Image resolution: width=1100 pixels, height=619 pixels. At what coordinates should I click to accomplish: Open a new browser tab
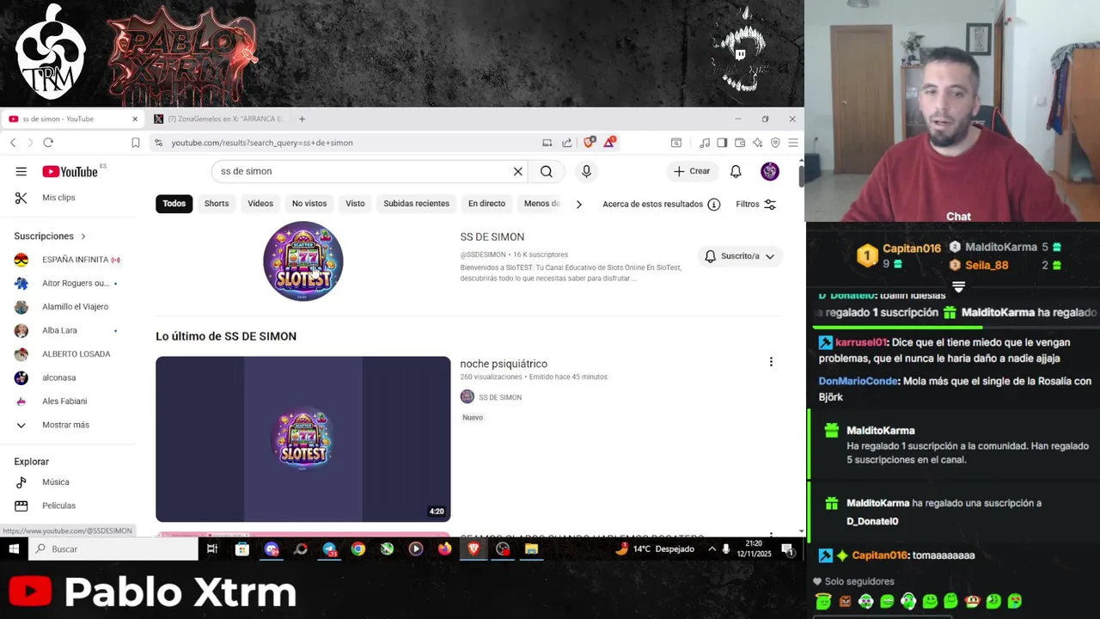tap(302, 119)
